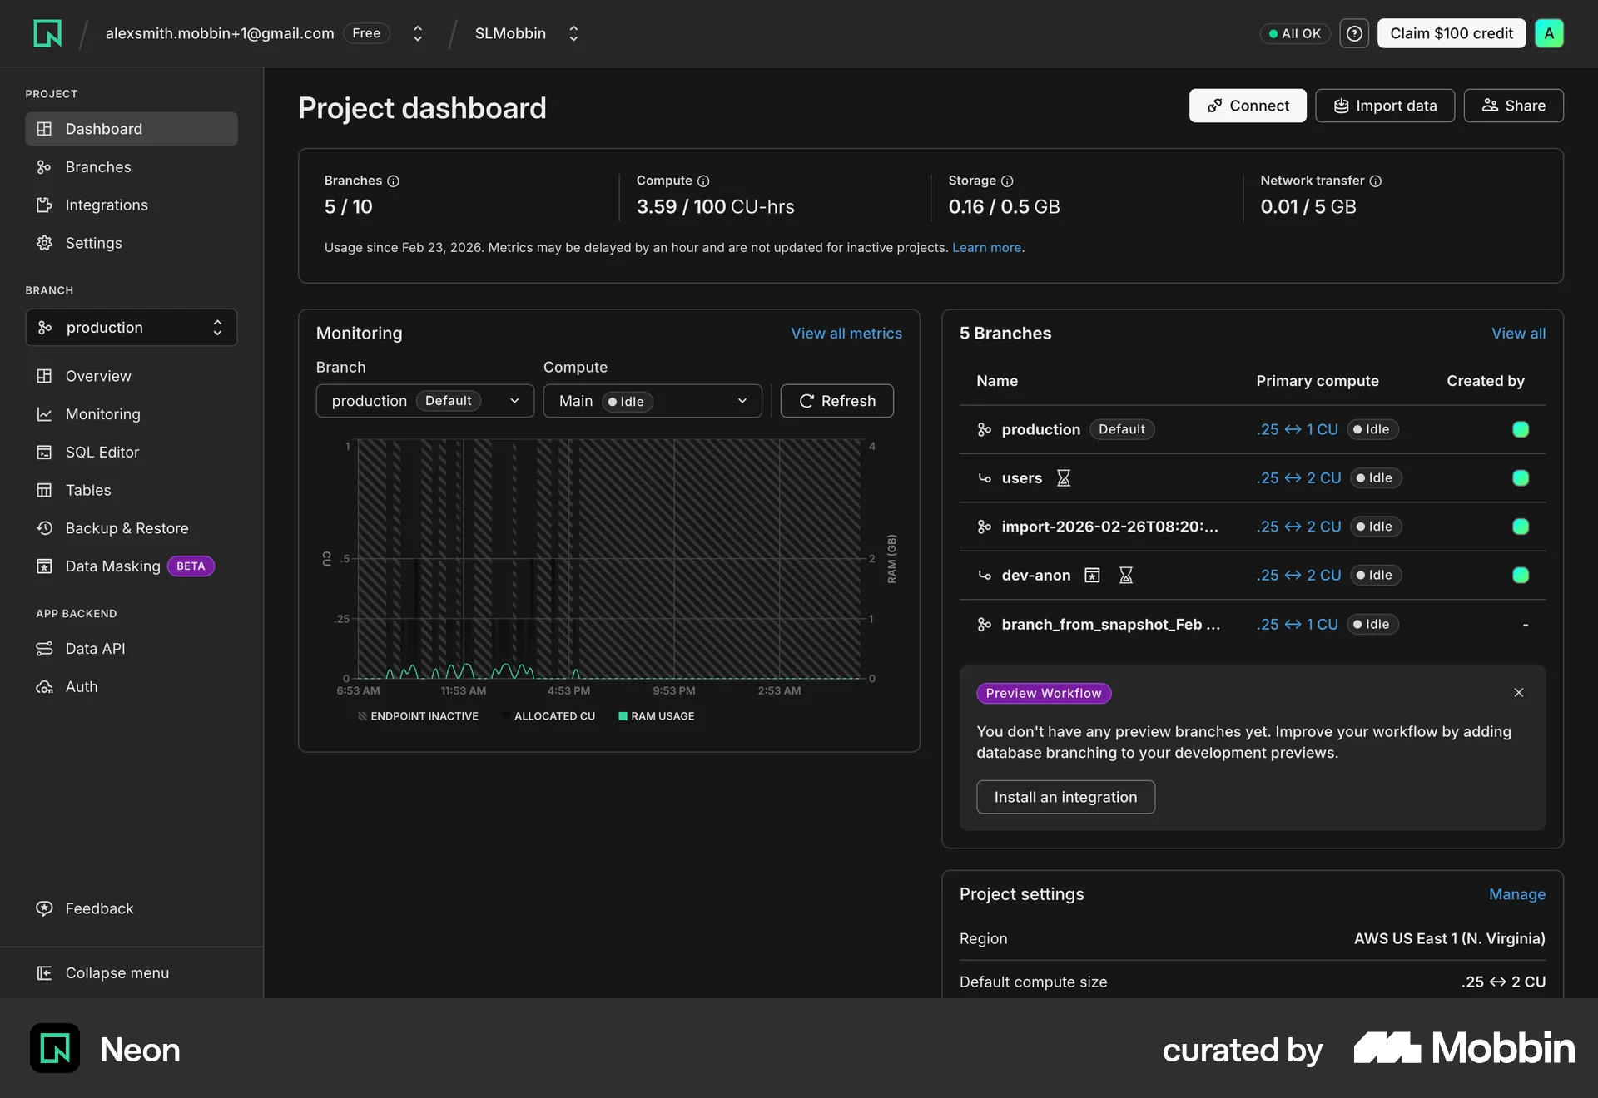Open branch Overview
The height and width of the screenshot is (1098, 1598).
(132, 377)
